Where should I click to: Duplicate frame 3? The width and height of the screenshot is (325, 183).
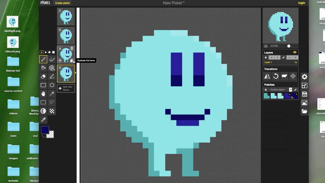(x=72, y=60)
